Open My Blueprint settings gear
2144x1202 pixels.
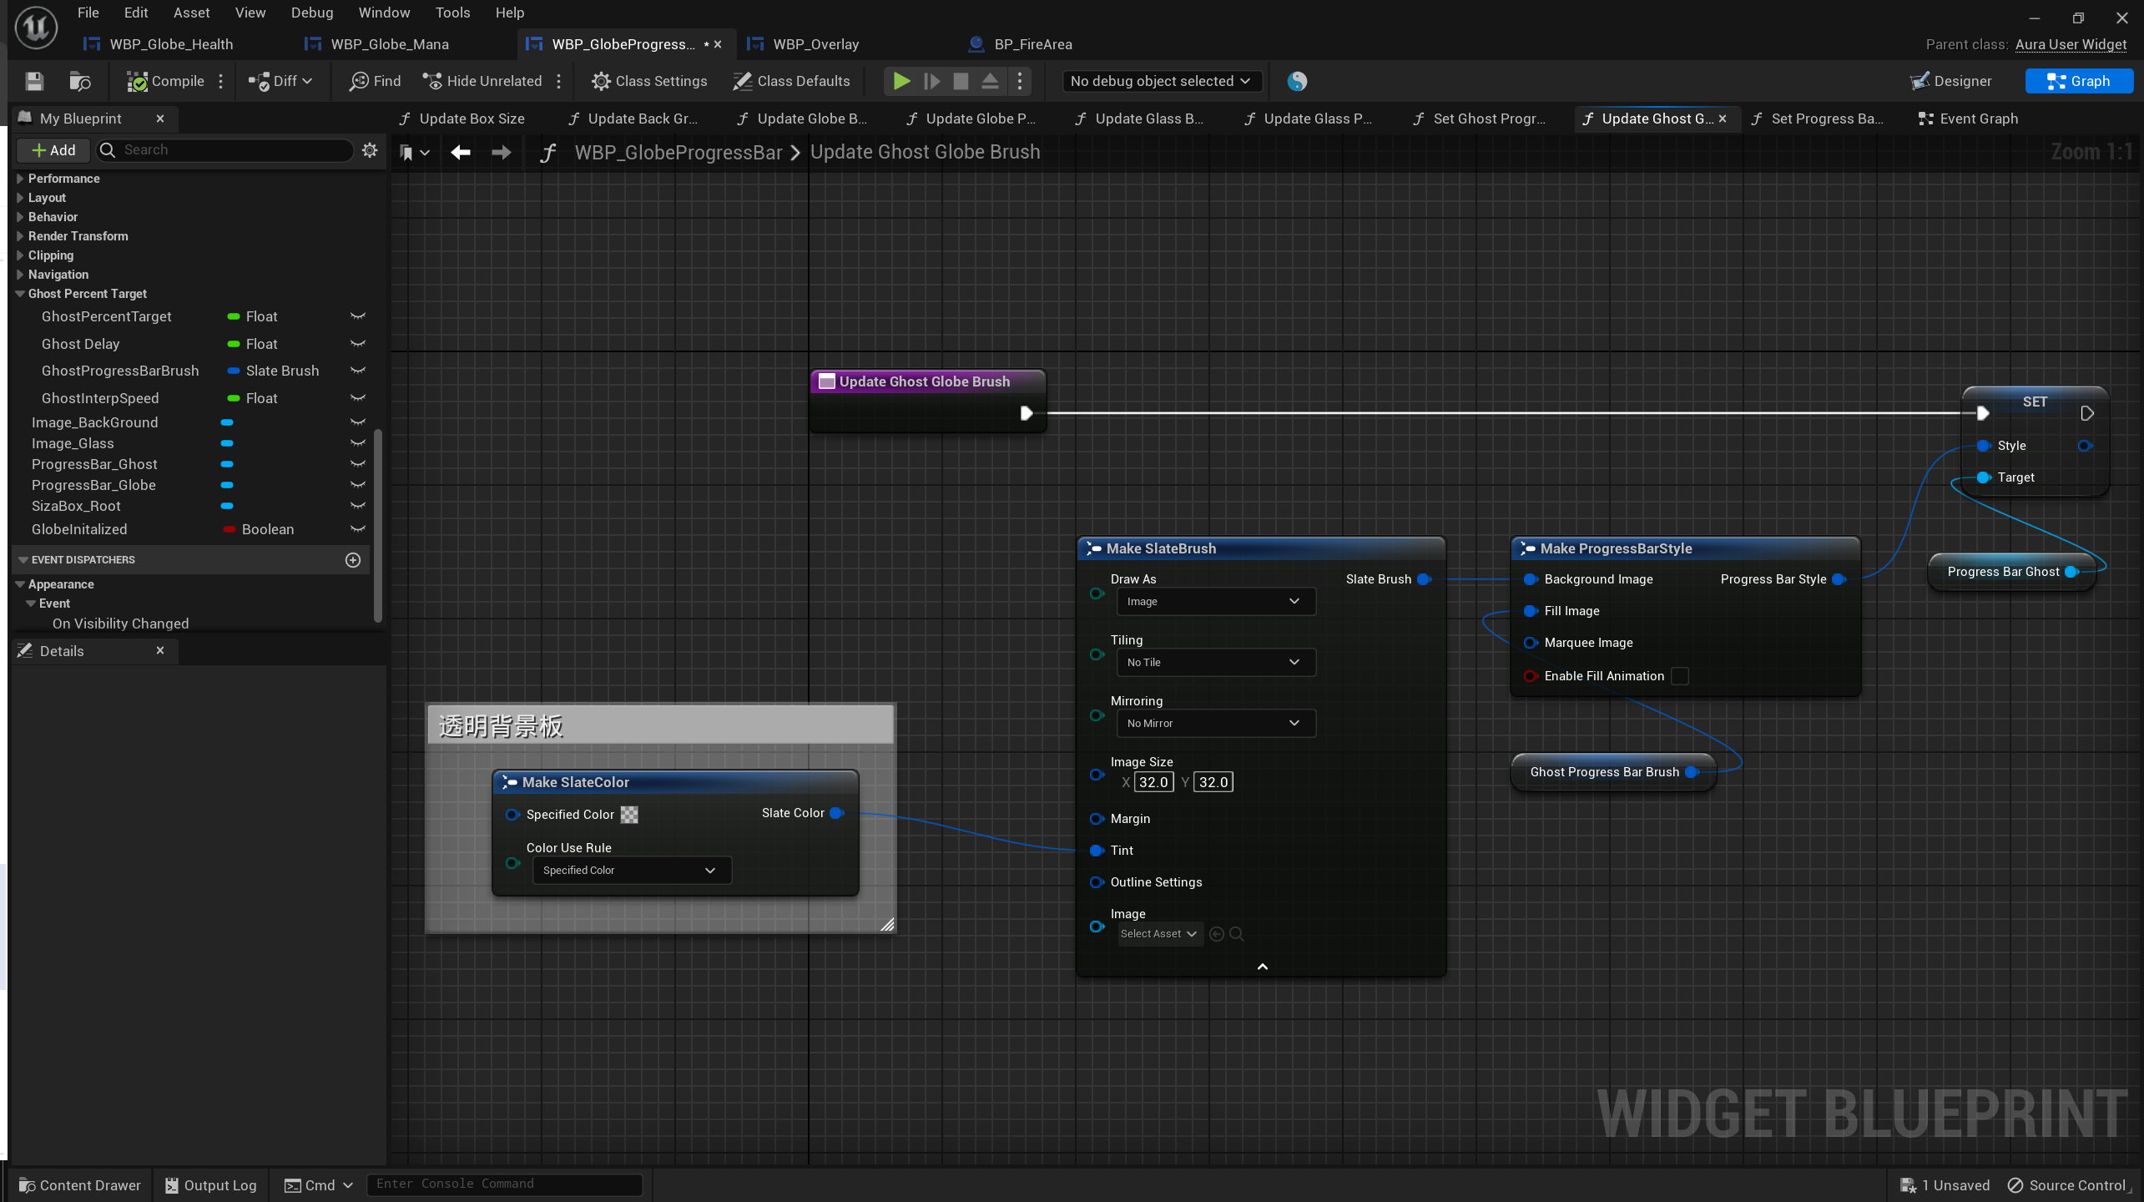370,150
